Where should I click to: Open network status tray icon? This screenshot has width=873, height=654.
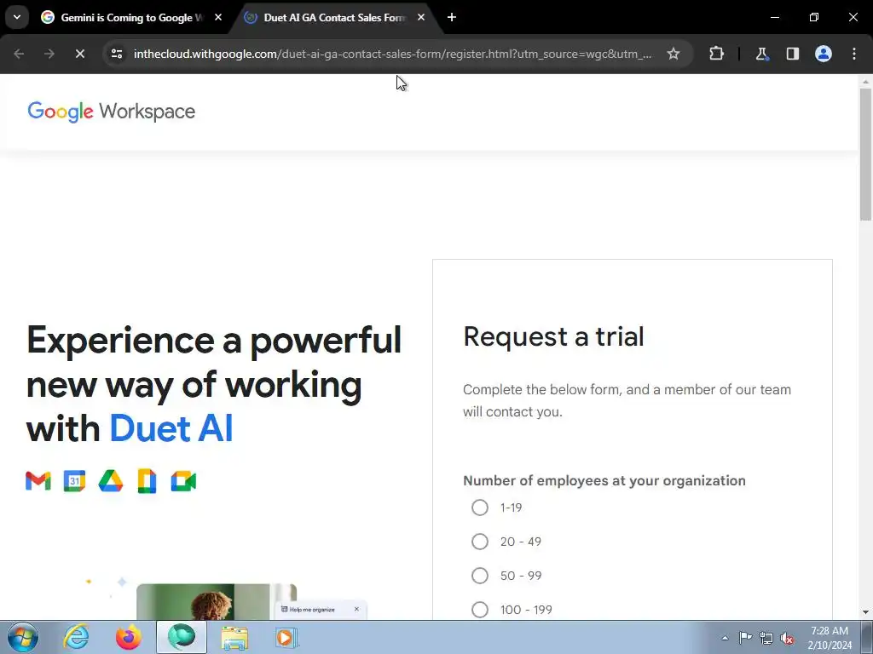point(766,638)
